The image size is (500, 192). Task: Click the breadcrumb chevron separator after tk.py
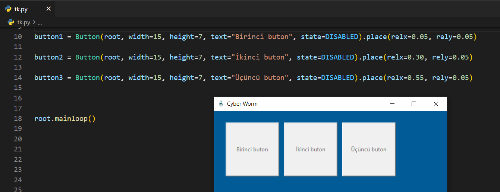pos(34,22)
